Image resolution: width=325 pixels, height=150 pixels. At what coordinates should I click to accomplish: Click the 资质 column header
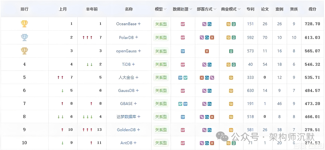pyautogui.click(x=294, y=9)
